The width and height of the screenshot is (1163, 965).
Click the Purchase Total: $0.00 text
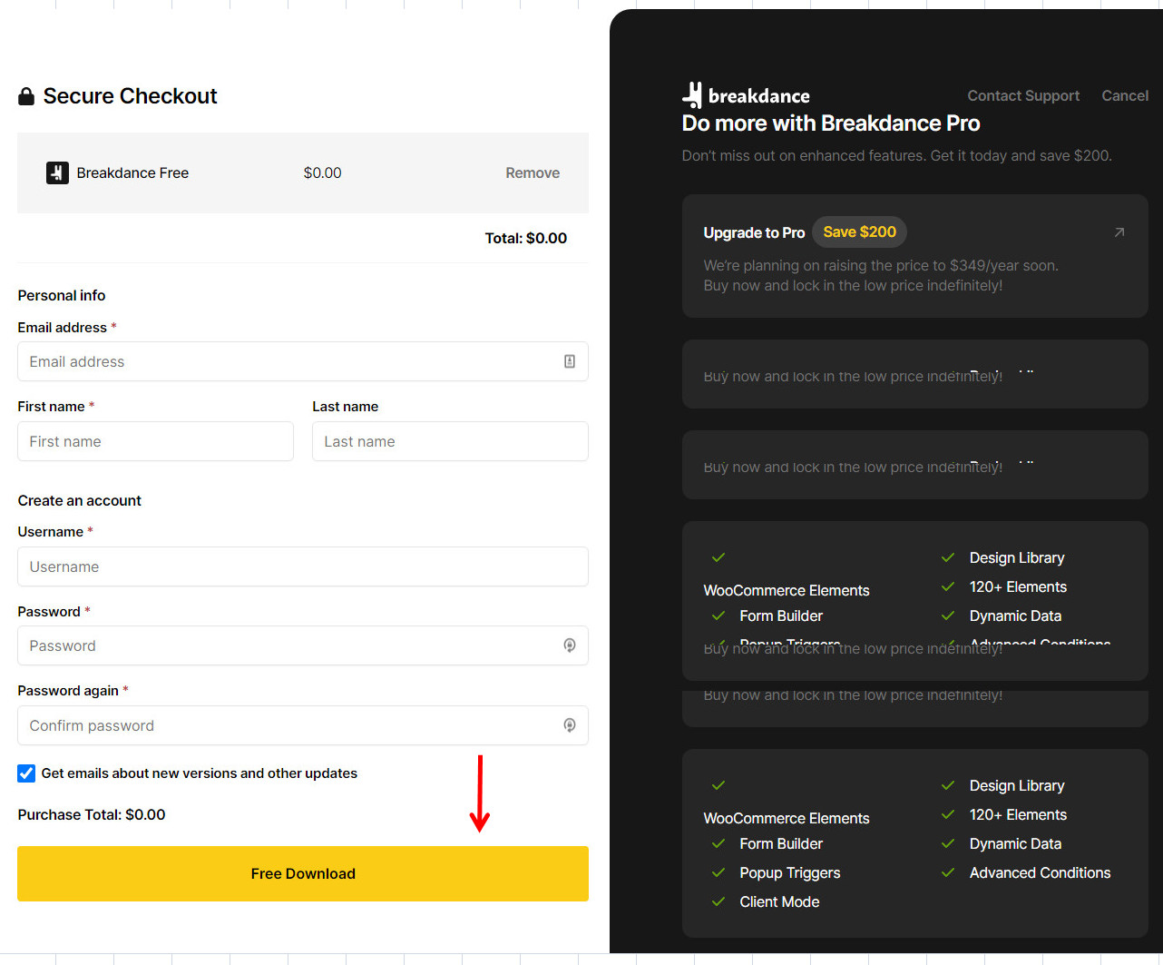click(x=92, y=814)
